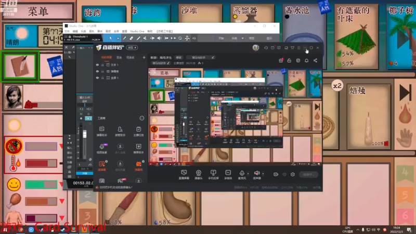416x234 pixels.
Task: Expand the mode pill button beside the streaming app logo
Action: tap(132, 48)
